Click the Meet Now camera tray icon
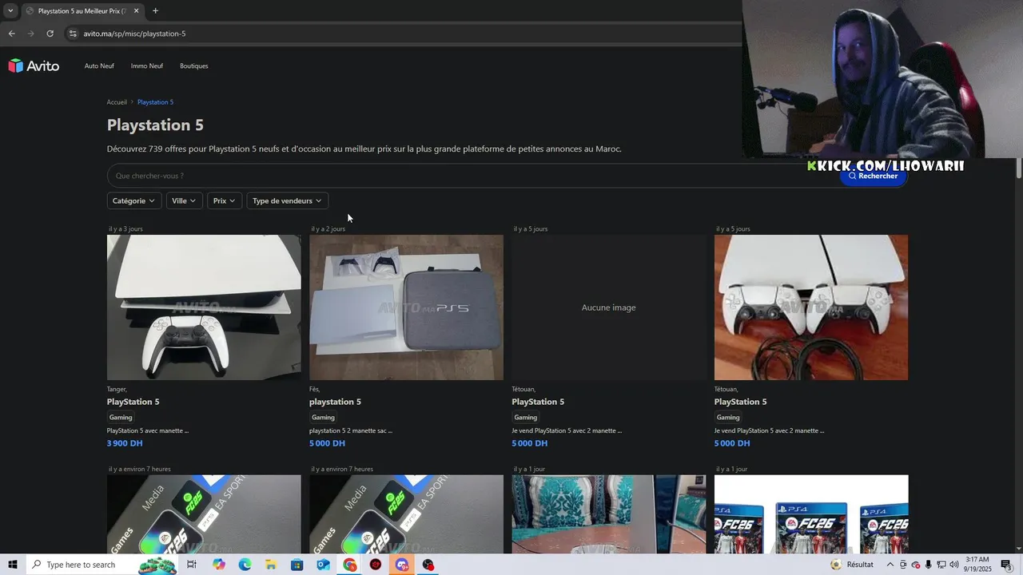Viewport: 1023px width, 575px height. (903, 565)
